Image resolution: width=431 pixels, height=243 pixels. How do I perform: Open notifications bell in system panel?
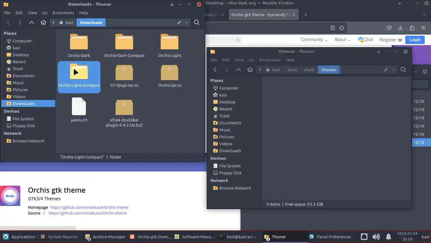389,237
